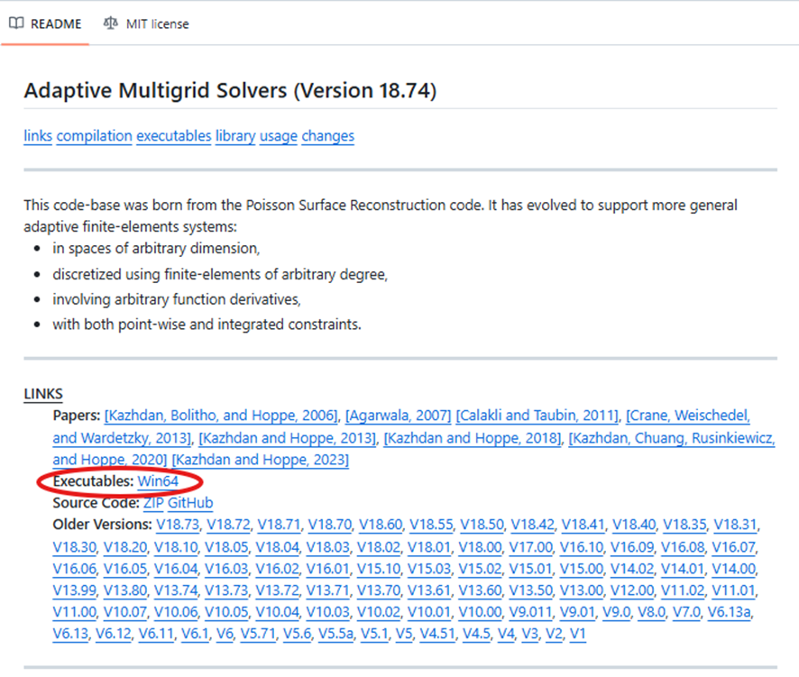Open older version V16.07
The width and height of the screenshot is (799, 677).
coord(733,547)
